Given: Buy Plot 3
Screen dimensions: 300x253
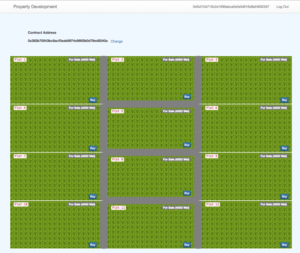Looking at the screenshot, I should 284,100.
